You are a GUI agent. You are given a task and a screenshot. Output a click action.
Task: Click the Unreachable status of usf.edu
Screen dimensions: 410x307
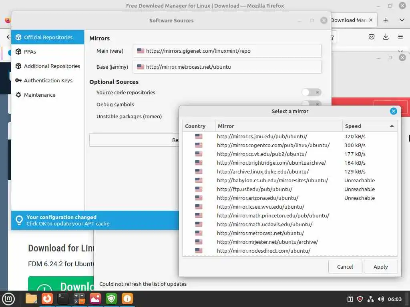pos(360,189)
